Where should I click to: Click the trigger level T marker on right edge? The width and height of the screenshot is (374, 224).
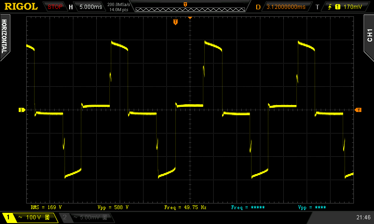tap(358, 110)
